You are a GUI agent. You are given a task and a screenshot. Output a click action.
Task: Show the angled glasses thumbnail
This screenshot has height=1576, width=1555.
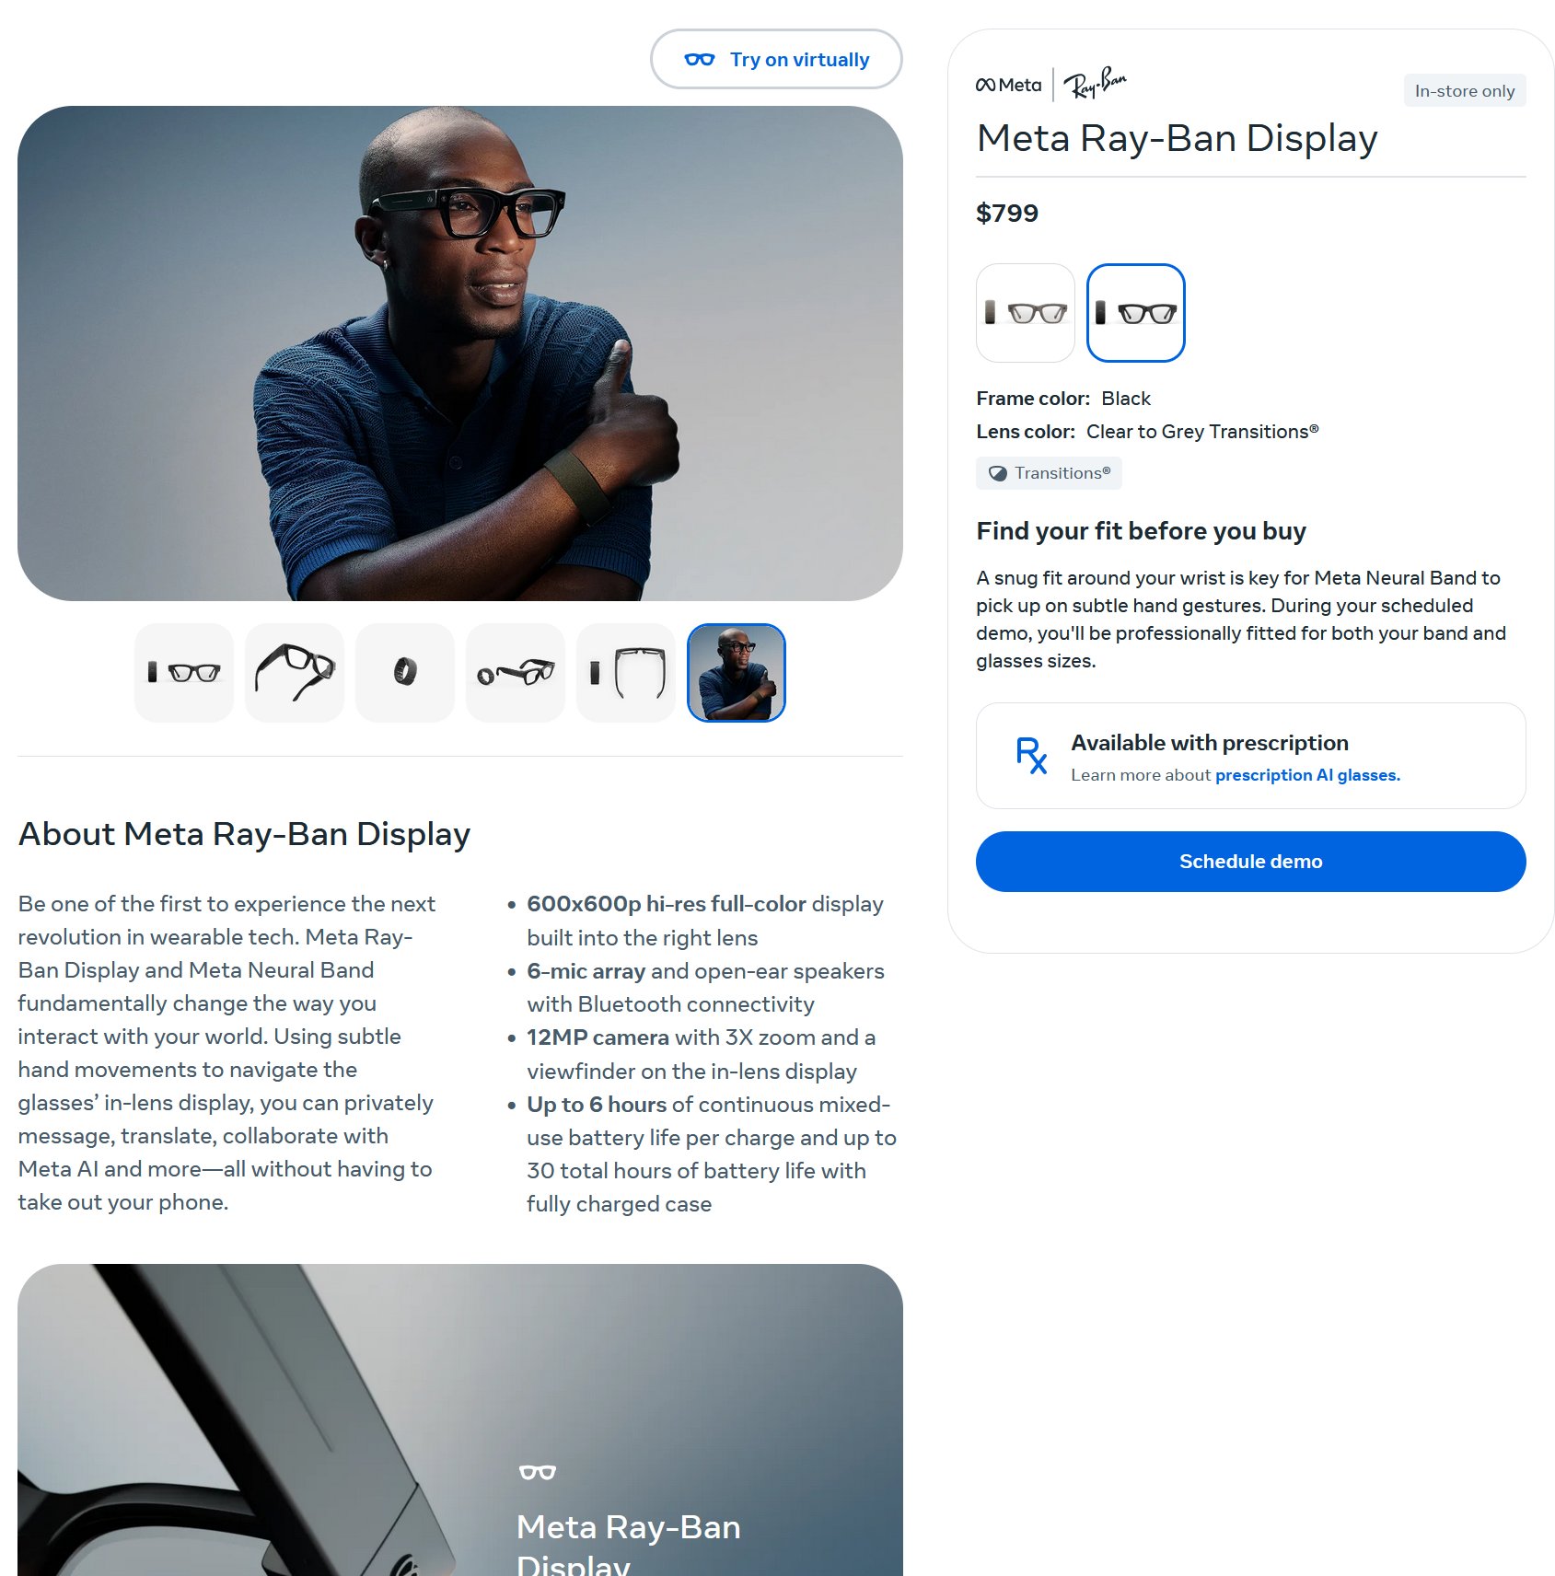click(295, 673)
